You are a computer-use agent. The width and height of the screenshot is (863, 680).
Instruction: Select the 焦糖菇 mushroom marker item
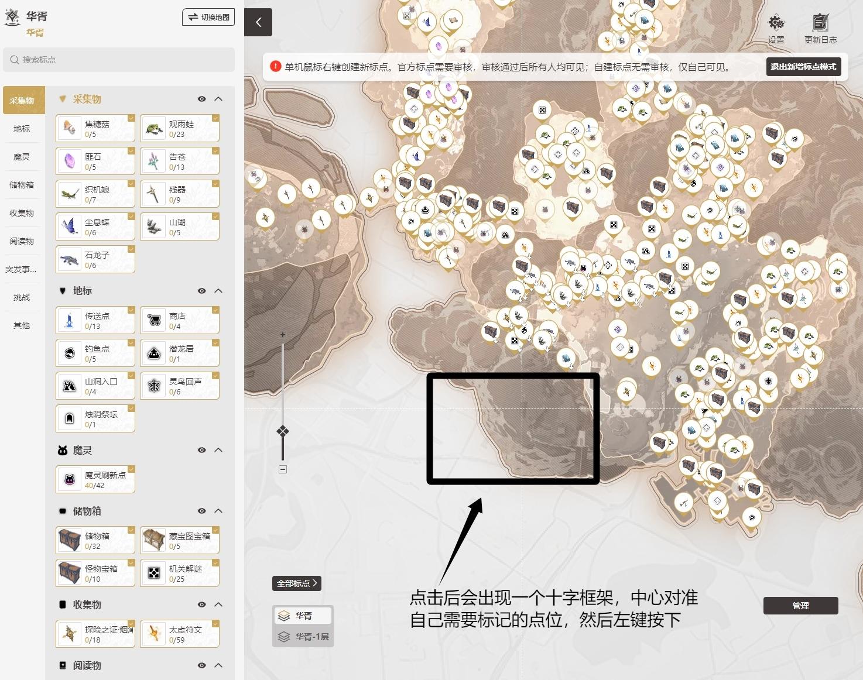coord(95,129)
